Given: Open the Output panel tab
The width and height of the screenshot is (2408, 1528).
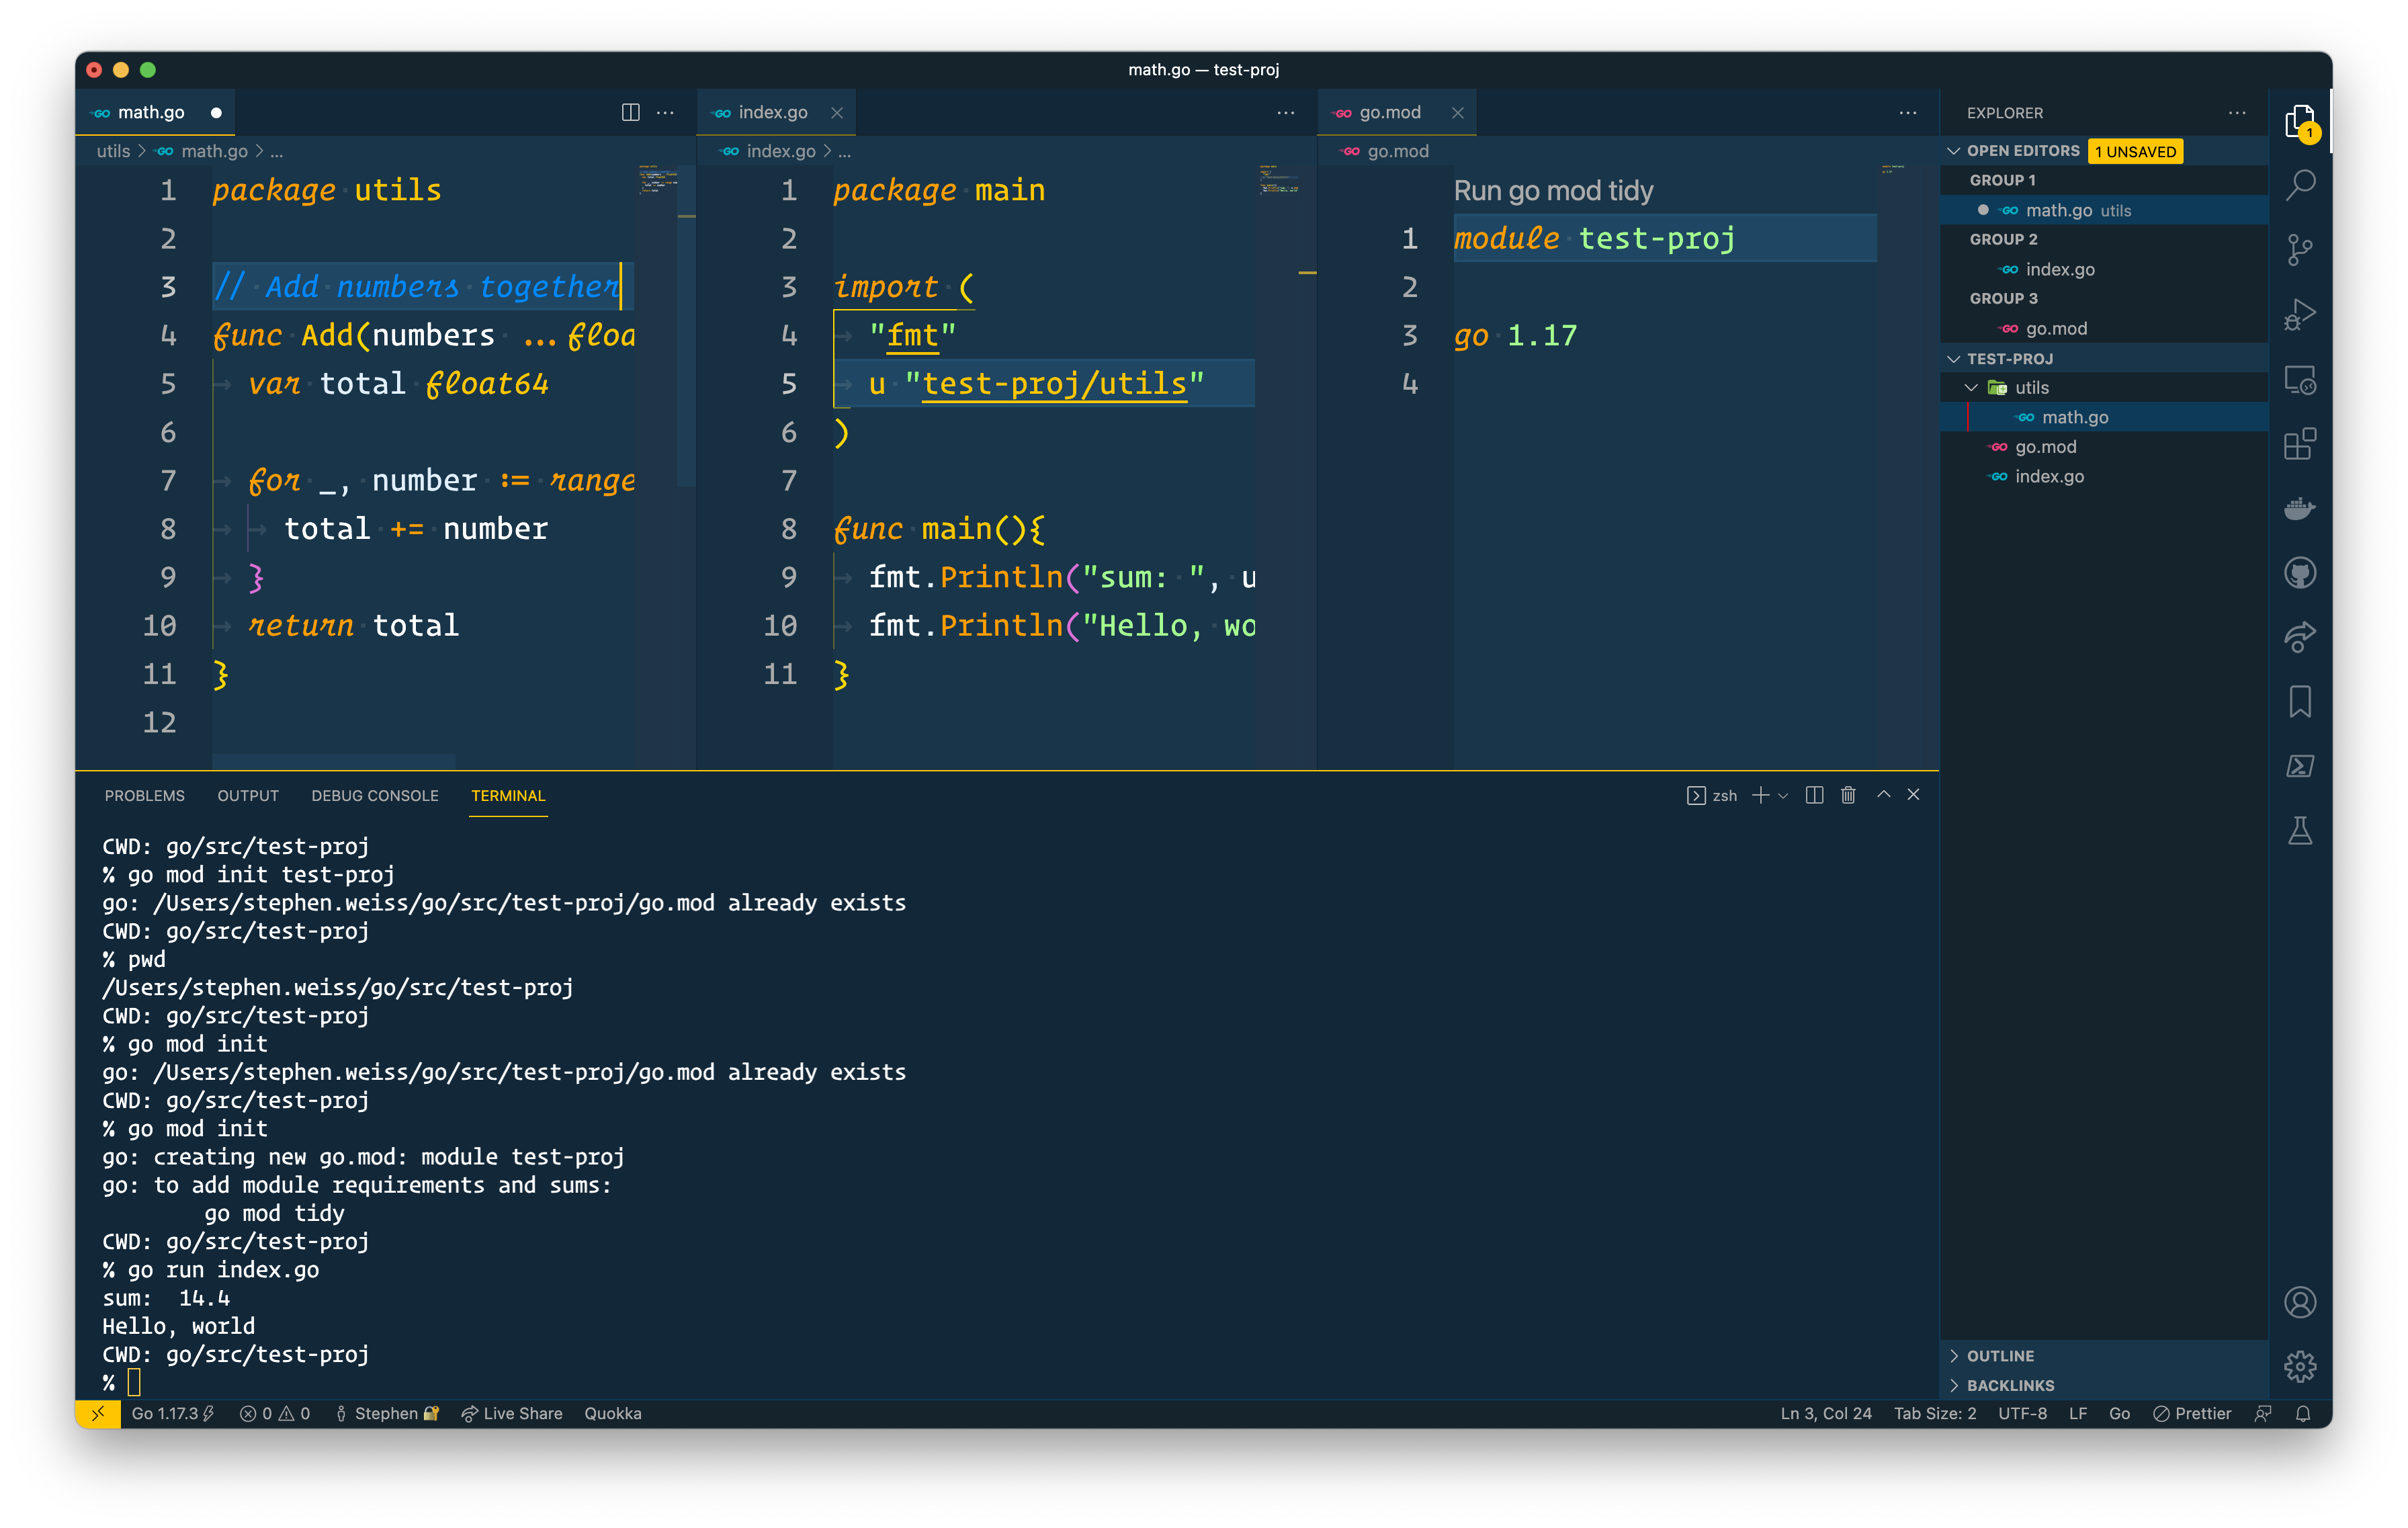Looking at the screenshot, I should coord(248,795).
